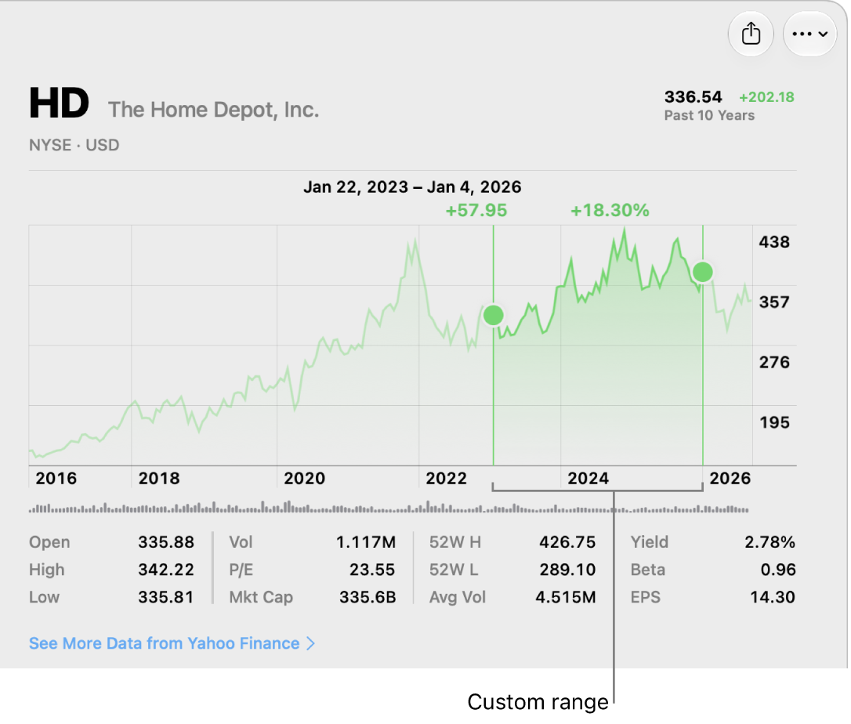Screen dimensions: 851x724
Task: Click the EPS value 14.30
Action: [773, 598]
